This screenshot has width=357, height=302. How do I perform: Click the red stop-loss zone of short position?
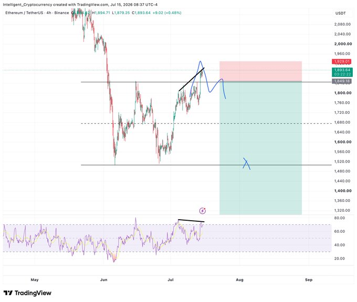click(x=260, y=71)
